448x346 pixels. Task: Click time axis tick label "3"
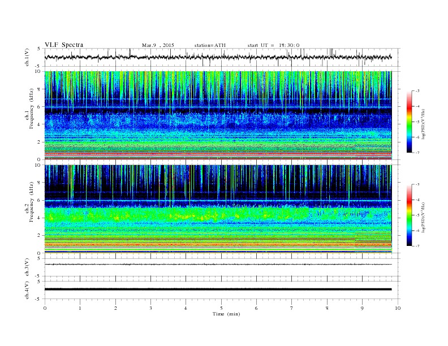(151, 308)
